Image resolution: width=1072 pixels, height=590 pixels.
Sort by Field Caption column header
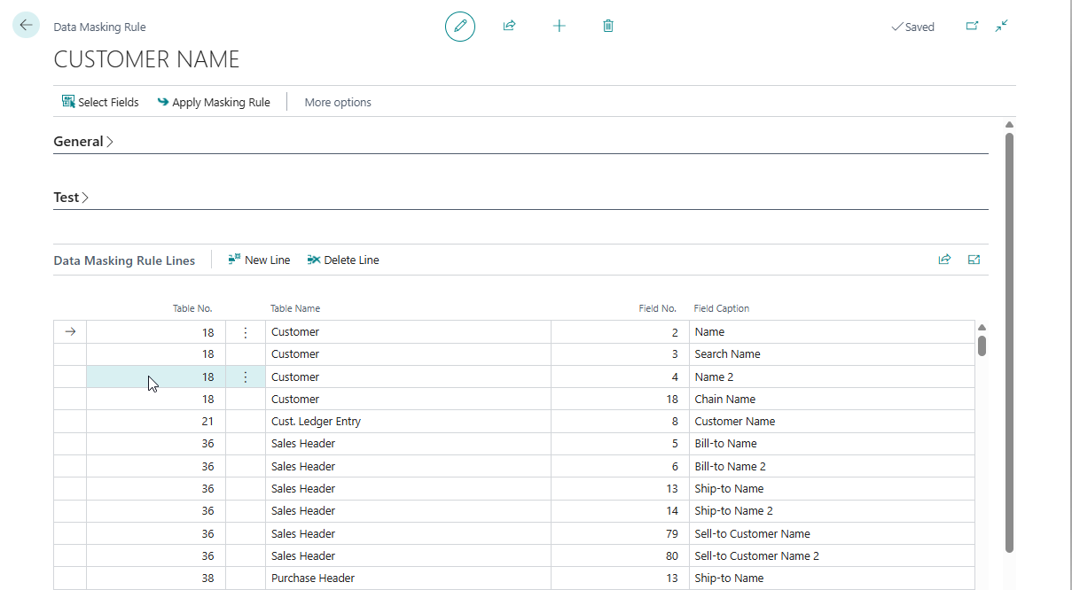722,308
